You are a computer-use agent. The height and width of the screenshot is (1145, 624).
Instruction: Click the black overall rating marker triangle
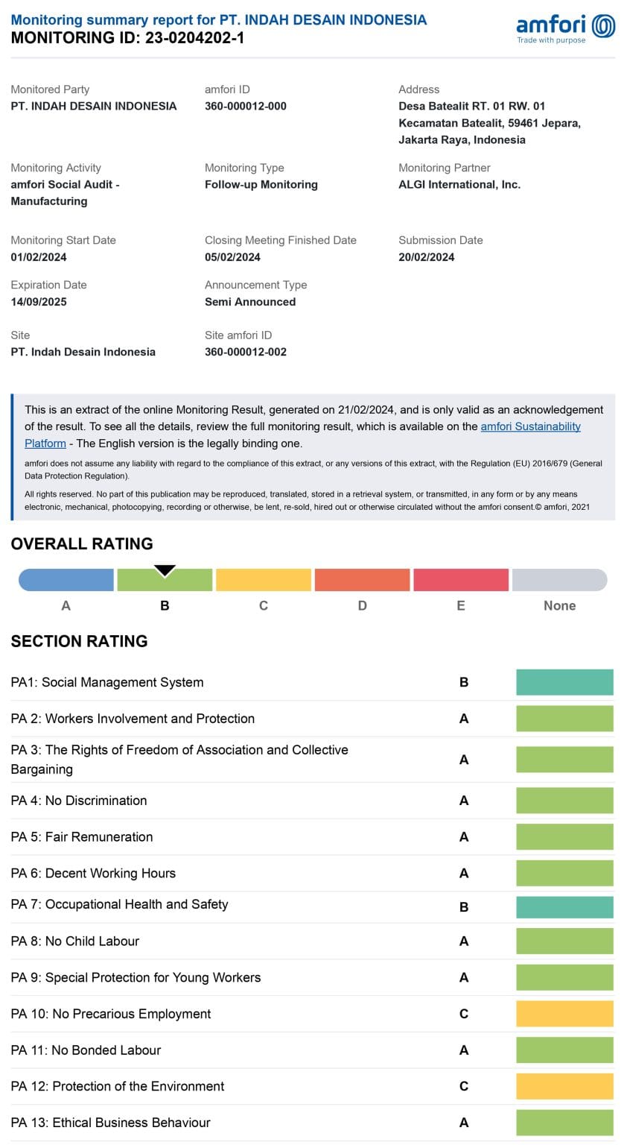(x=165, y=570)
